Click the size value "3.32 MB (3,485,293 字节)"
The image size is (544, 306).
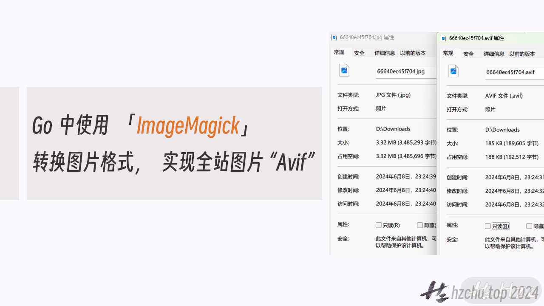tap(406, 143)
